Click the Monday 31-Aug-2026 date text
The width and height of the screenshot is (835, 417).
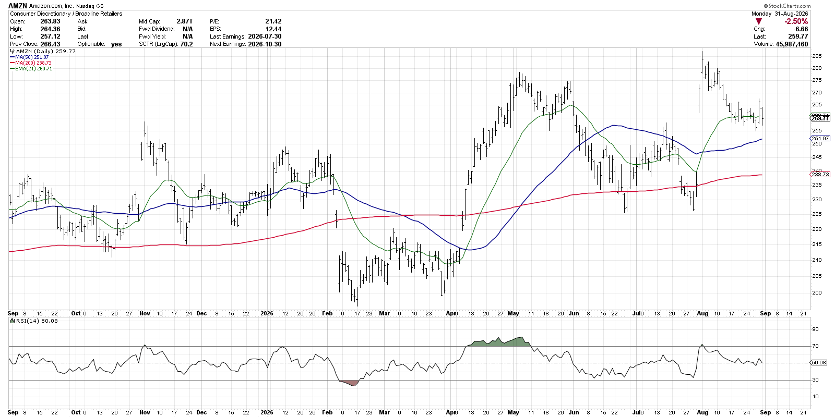click(780, 14)
